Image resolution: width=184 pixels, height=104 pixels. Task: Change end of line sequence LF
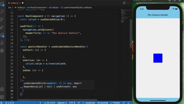point(79,103)
